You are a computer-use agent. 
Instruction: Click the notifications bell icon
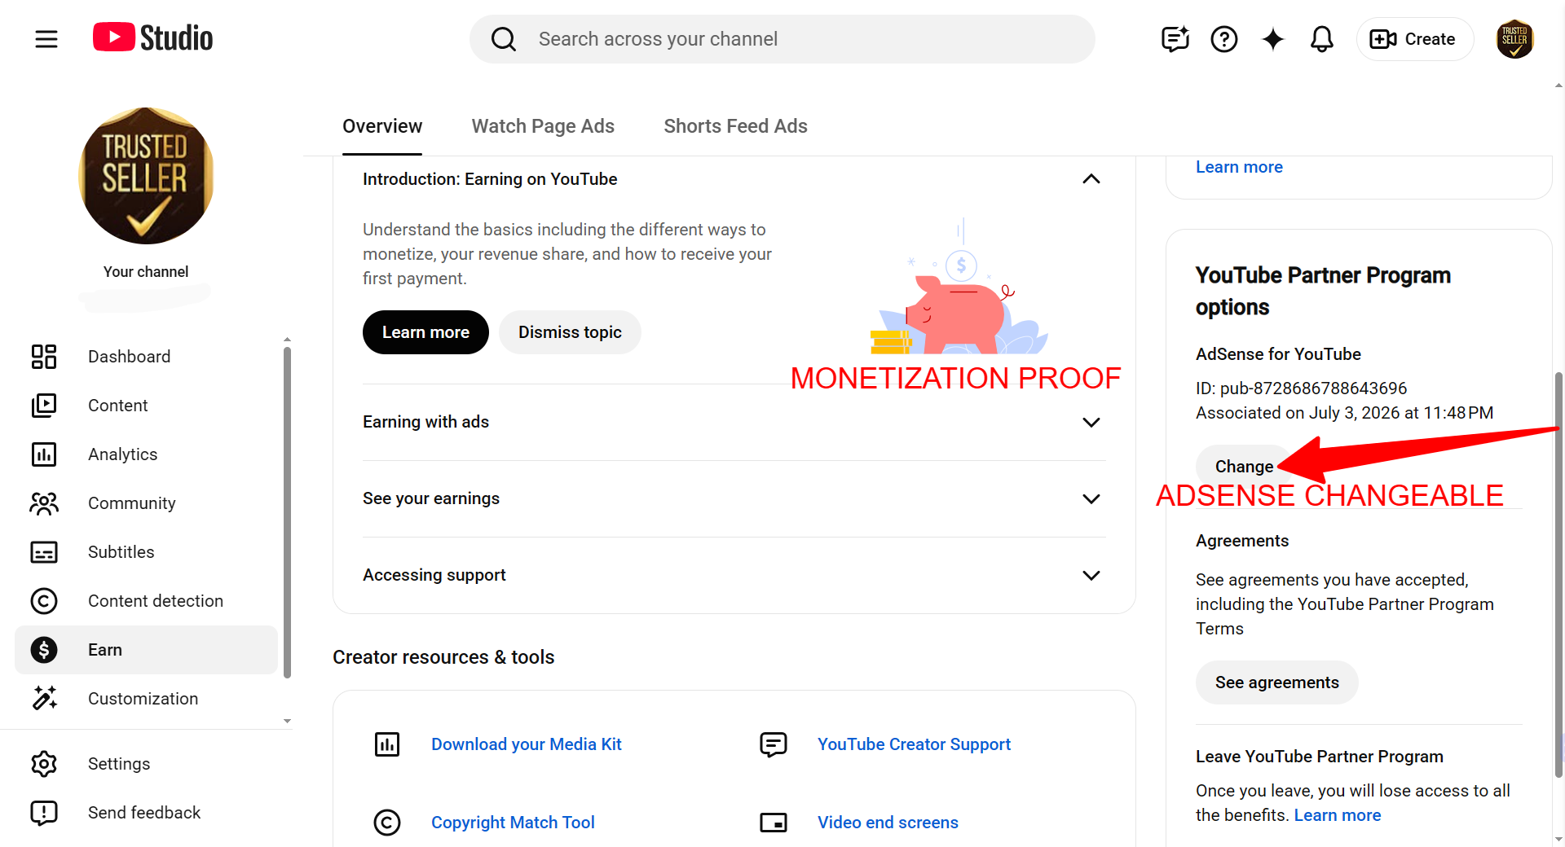[1321, 39]
